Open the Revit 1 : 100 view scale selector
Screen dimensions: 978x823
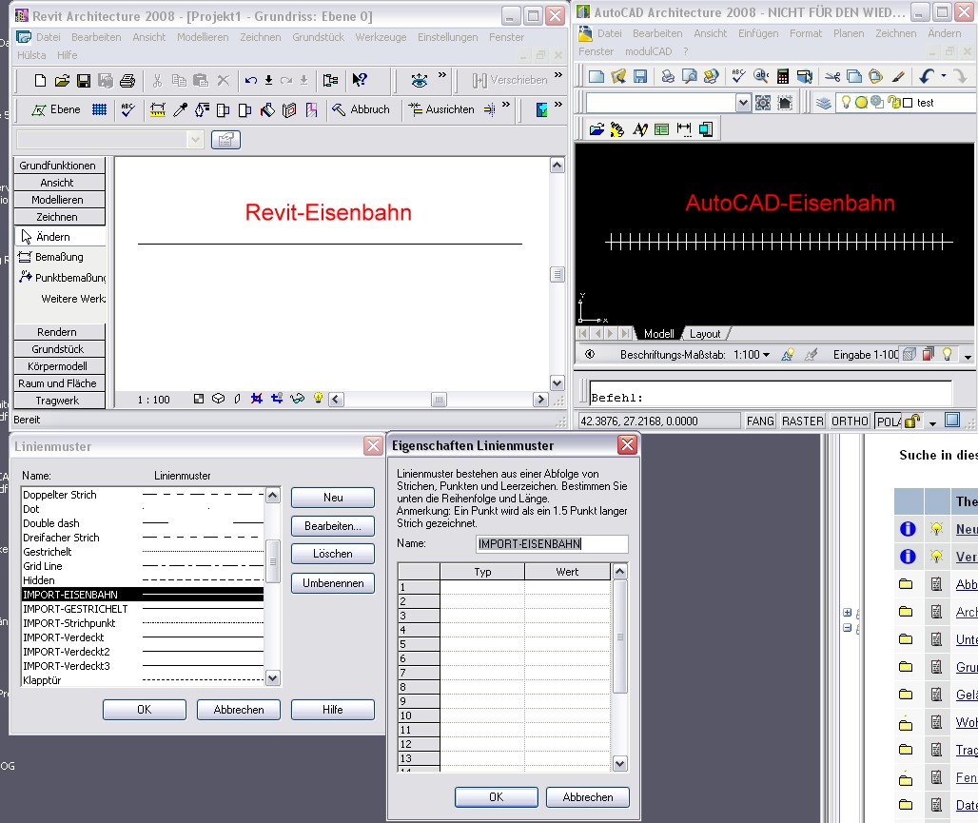point(153,400)
